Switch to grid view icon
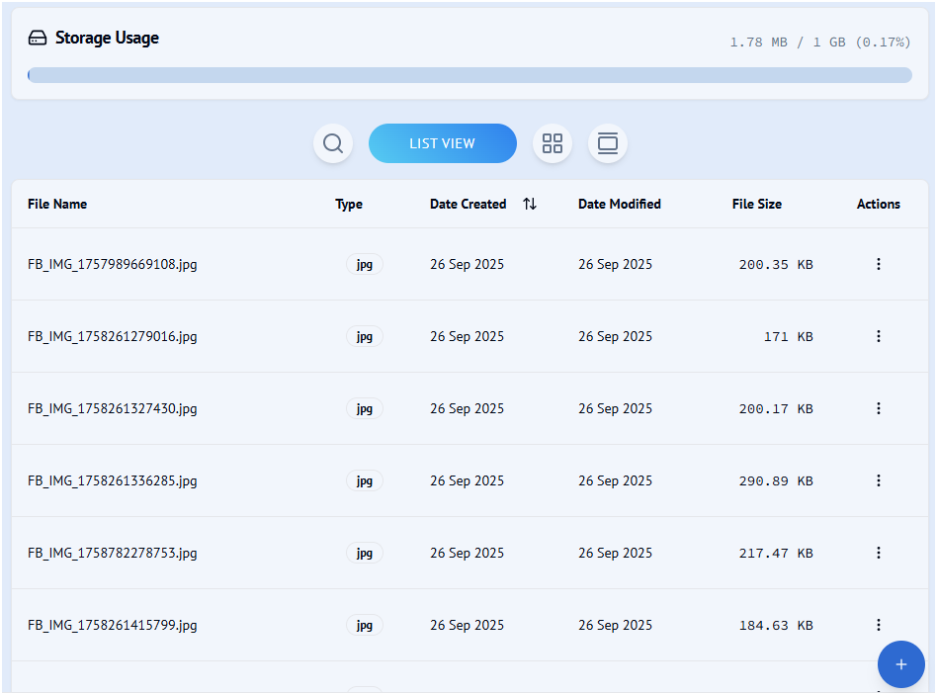This screenshot has width=937, height=695. click(553, 143)
